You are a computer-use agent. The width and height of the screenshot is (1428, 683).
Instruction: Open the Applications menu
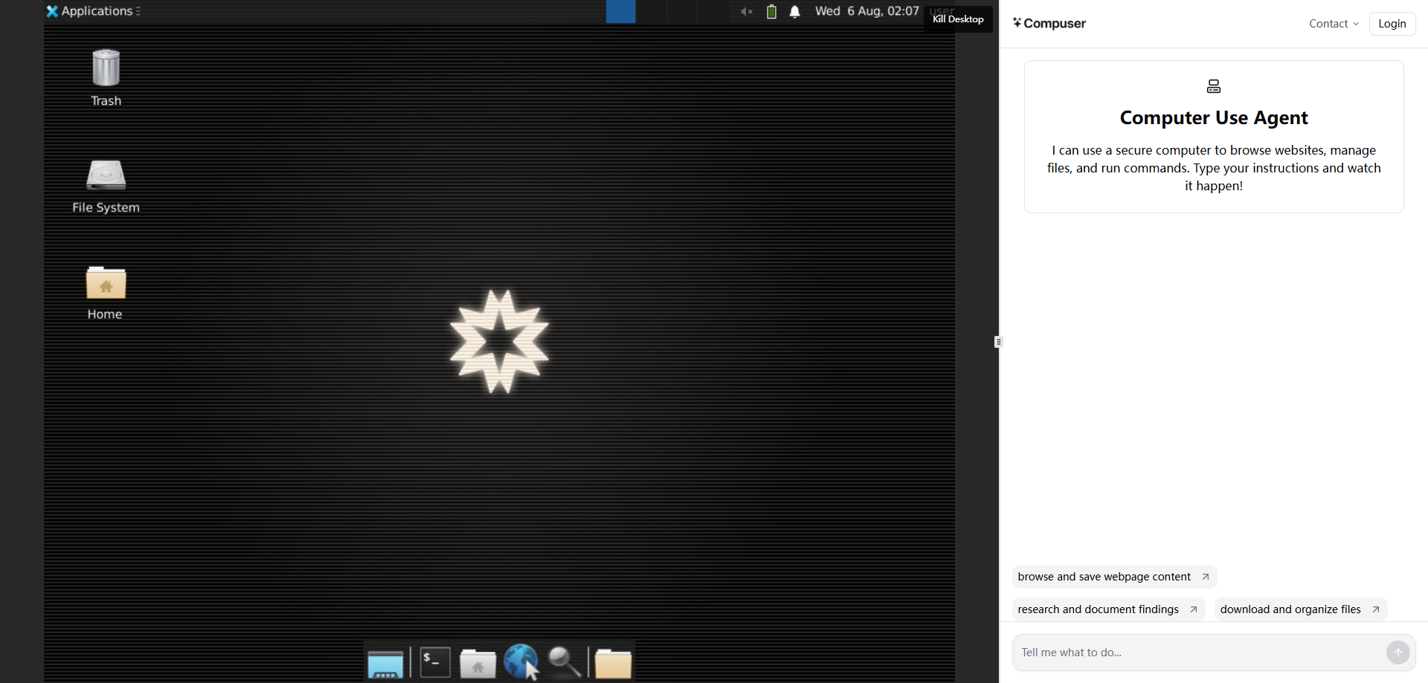pyautogui.click(x=92, y=11)
